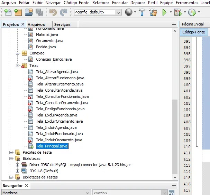The width and height of the screenshot is (210, 195).
Task: Open the Exibir menu
Action: pos(37,3)
